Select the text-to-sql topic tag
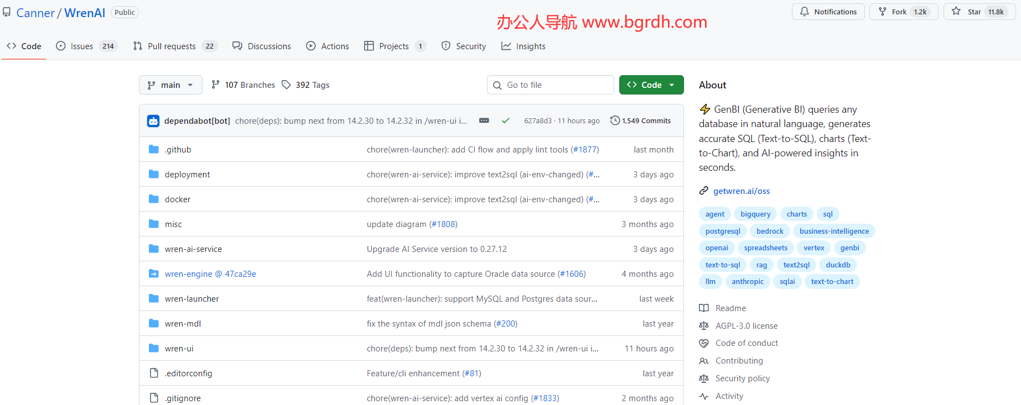 [722, 265]
